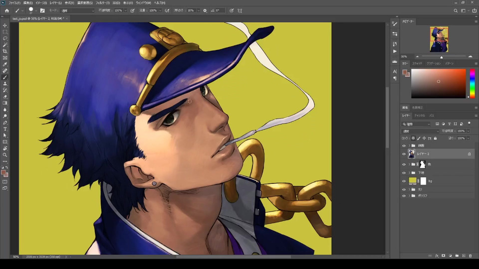Select the Lasso tool
The width and height of the screenshot is (479, 269).
5,38
